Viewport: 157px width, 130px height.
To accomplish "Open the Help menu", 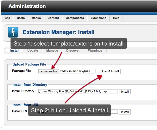I will (x=116, y=18).
